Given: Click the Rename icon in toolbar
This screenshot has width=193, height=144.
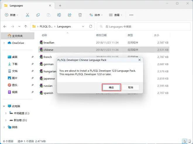Looking at the screenshot, I should click(x=59, y=15).
